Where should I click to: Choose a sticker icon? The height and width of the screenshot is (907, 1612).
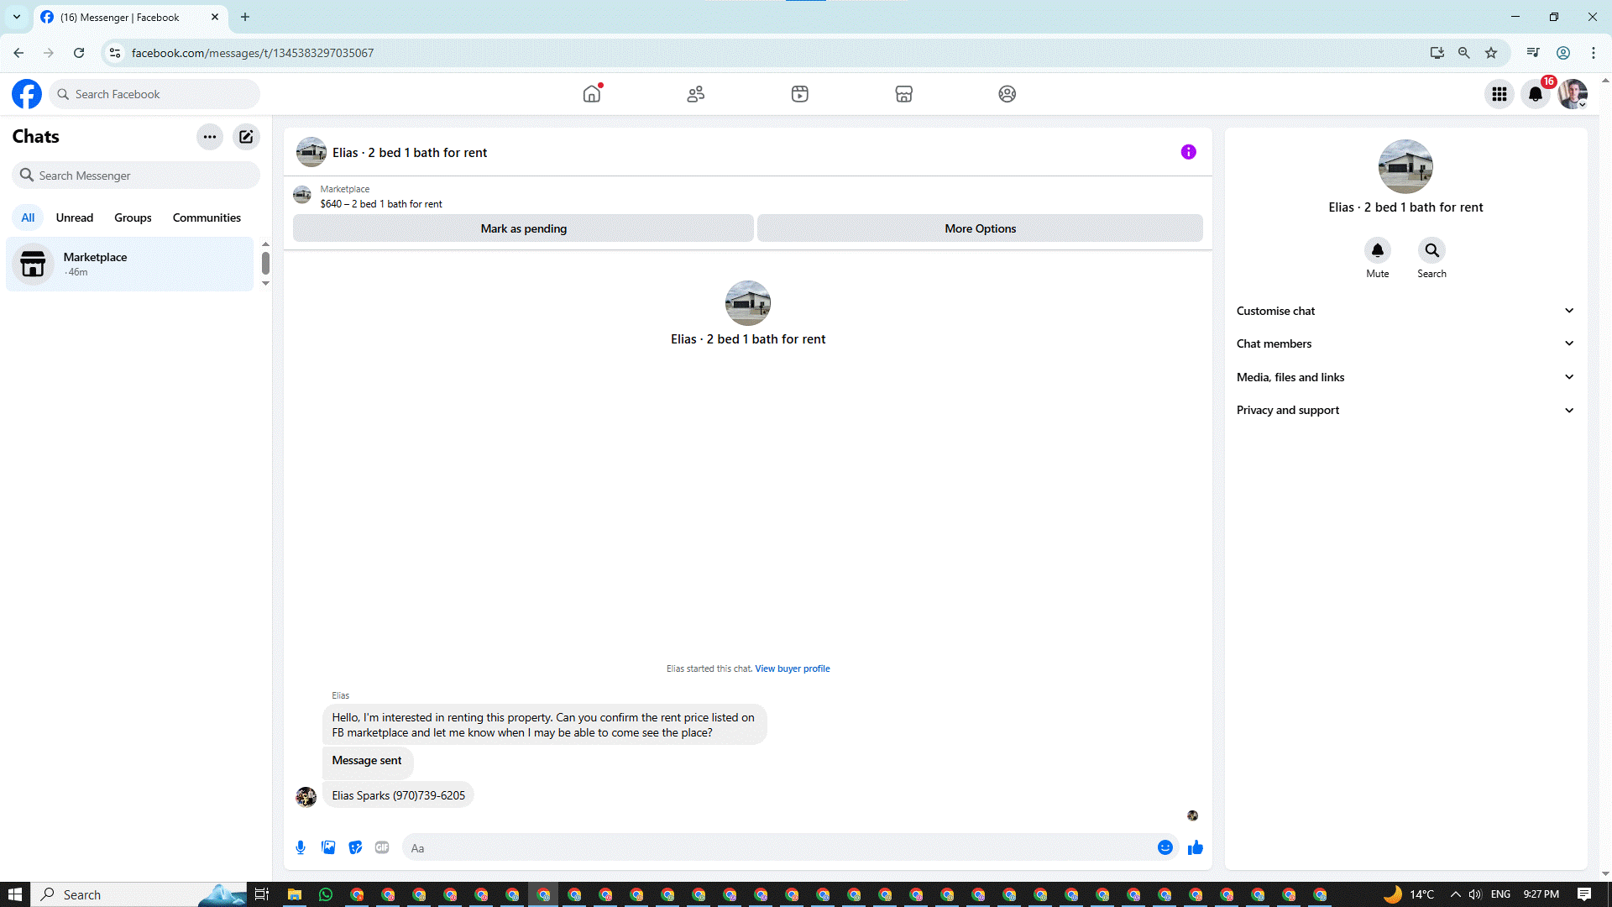(x=356, y=848)
